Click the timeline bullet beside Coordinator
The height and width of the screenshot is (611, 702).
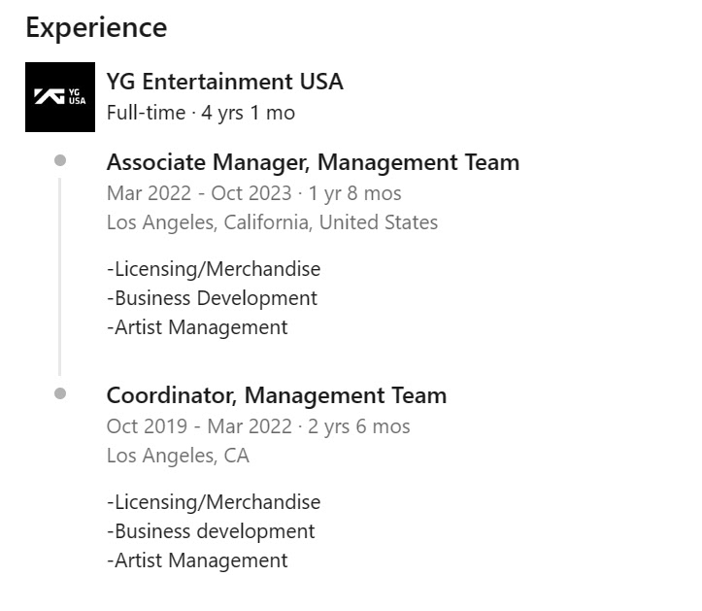(60, 393)
